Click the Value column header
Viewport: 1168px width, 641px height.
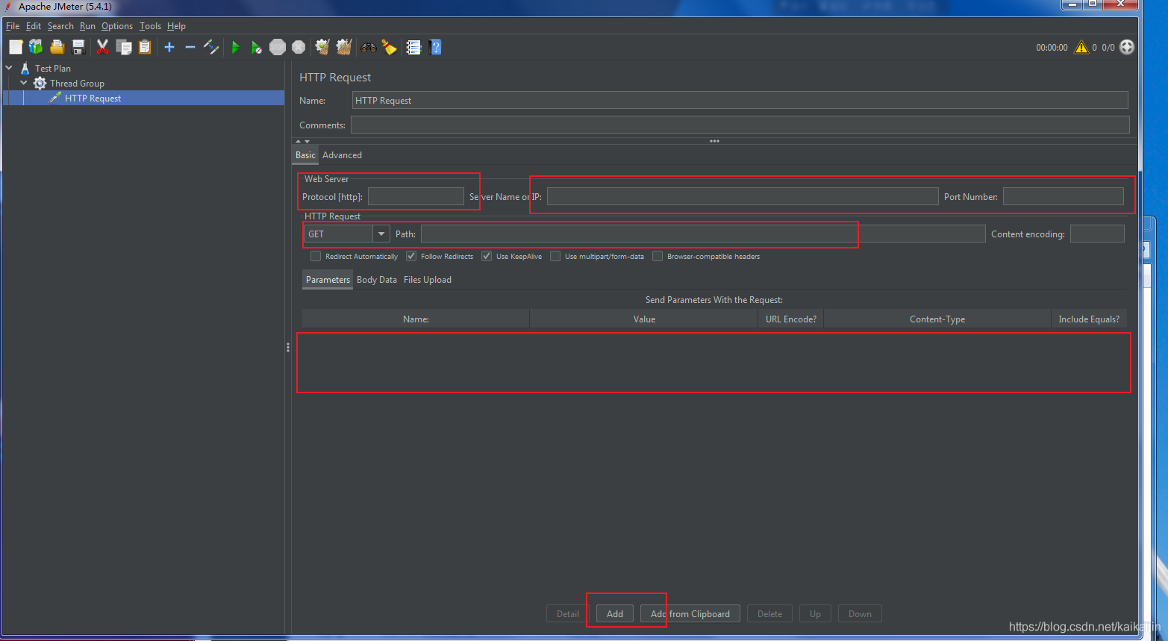tap(644, 319)
